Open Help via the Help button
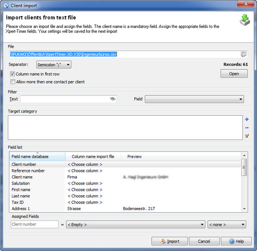257x251 pixels. 236,241
